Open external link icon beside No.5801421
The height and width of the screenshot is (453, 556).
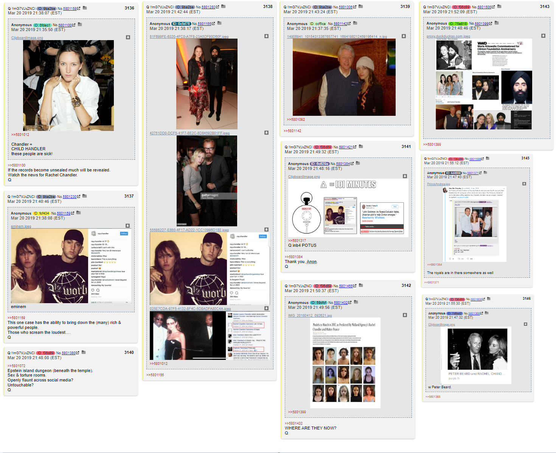(x=355, y=147)
